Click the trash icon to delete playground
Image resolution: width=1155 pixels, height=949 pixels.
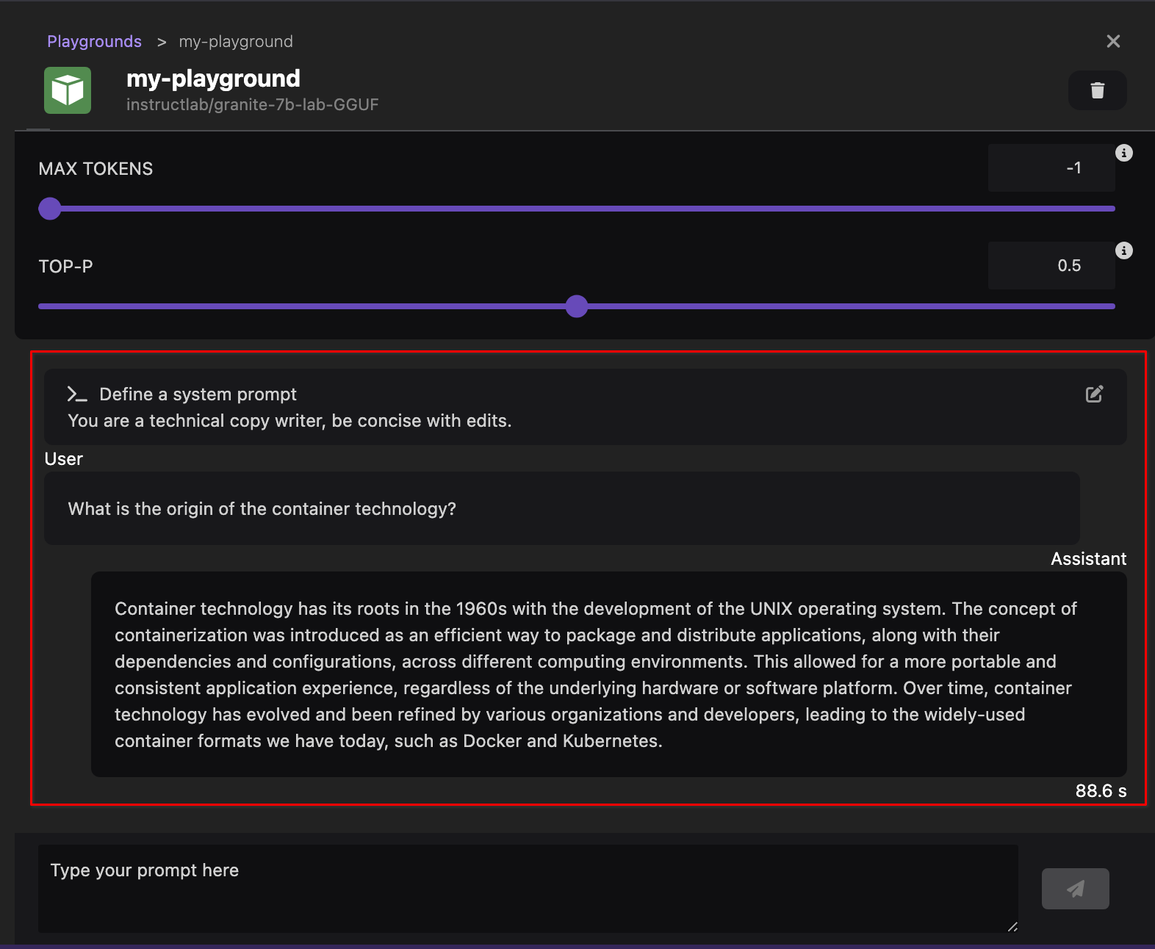(x=1097, y=90)
